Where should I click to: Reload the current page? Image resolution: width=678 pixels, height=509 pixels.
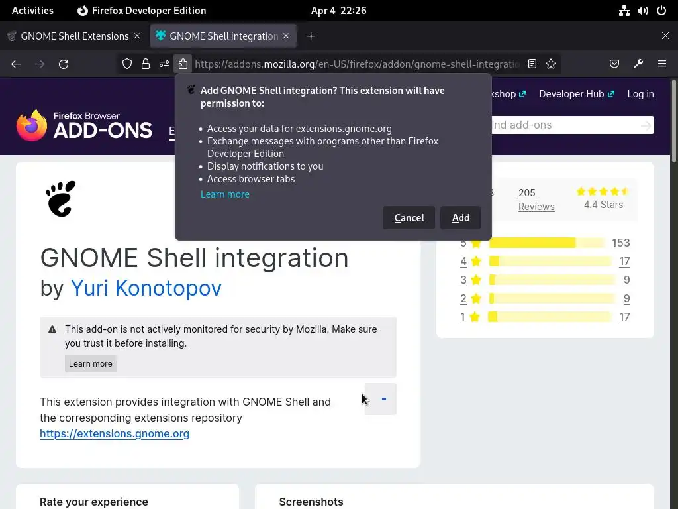[x=64, y=64]
